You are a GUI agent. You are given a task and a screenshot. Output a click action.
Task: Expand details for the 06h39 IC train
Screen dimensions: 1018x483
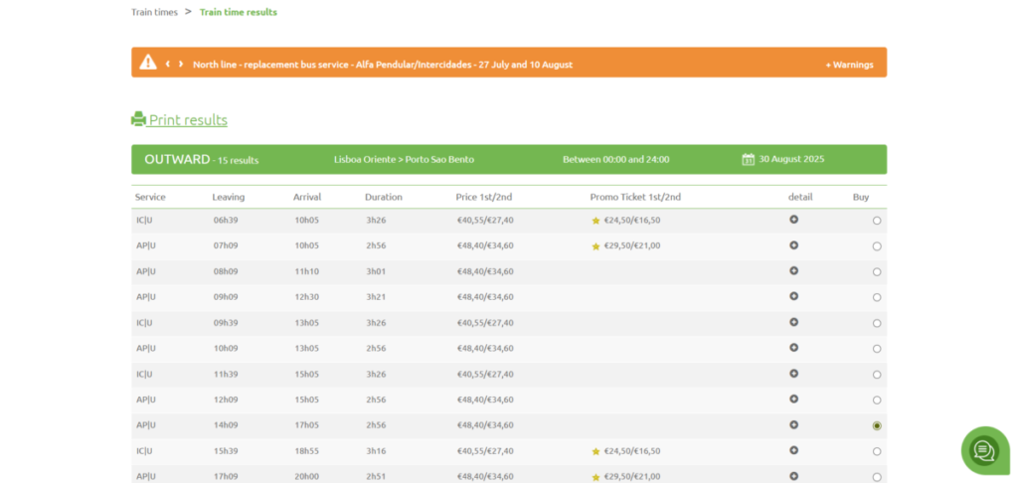pos(793,220)
